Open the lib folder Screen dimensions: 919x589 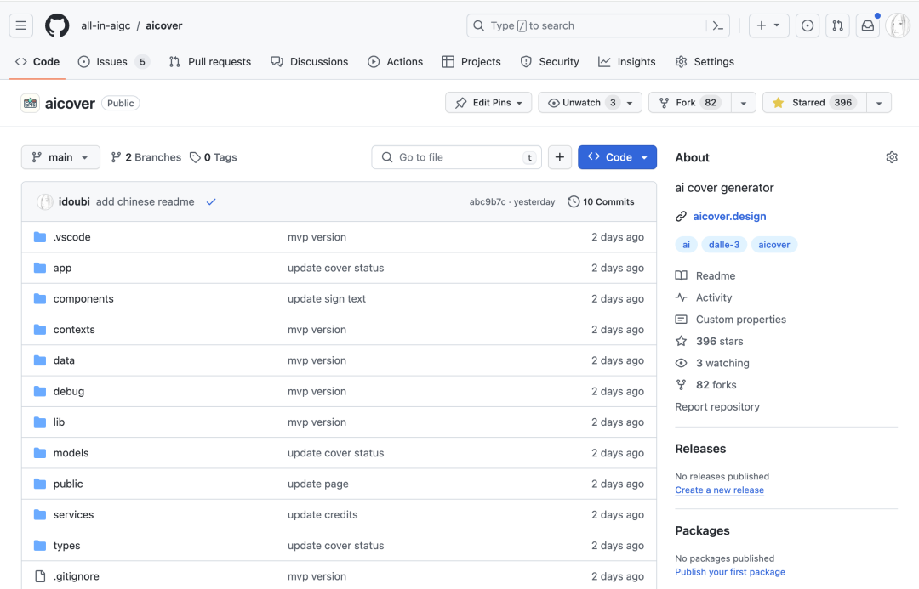click(x=59, y=422)
